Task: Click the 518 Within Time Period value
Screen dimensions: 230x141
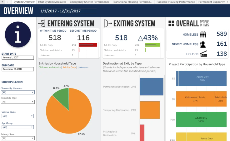Action: pyautogui.click(x=55, y=38)
